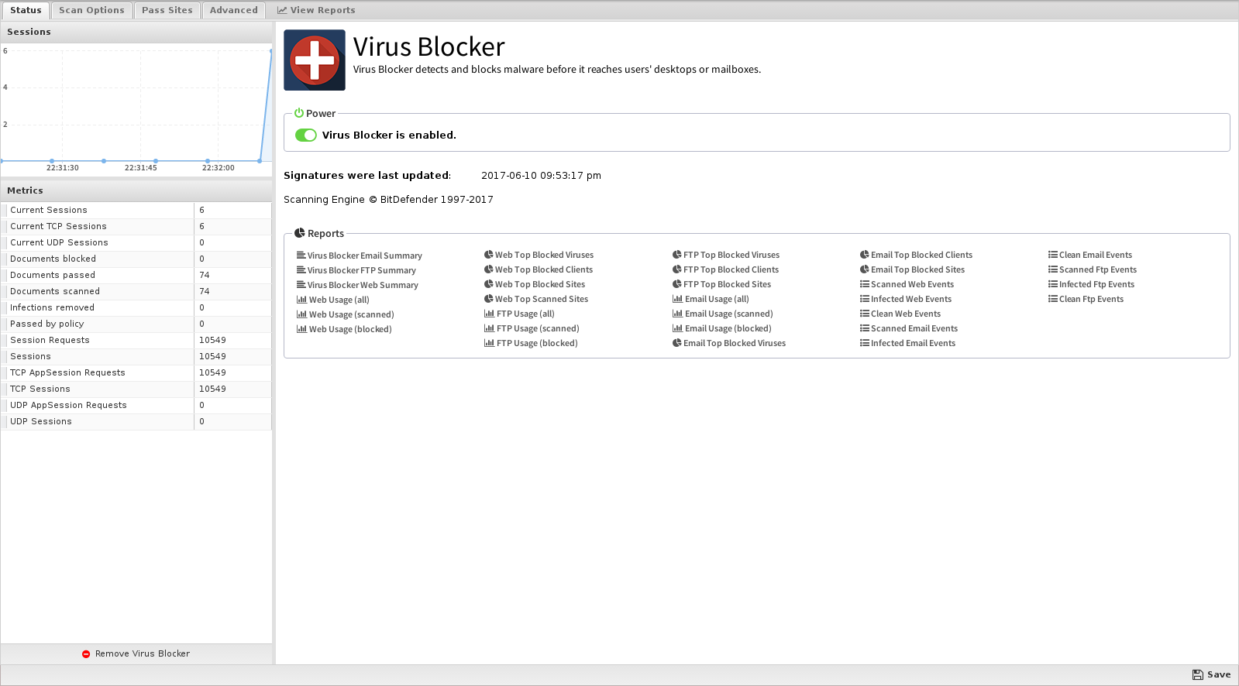Screen dimensions: 1239x686
Task: Select the Infections removed metric row
Action: click(136, 307)
